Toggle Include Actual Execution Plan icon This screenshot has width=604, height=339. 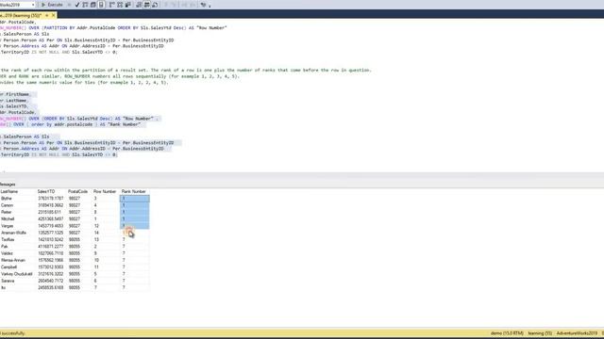[111, 5]
